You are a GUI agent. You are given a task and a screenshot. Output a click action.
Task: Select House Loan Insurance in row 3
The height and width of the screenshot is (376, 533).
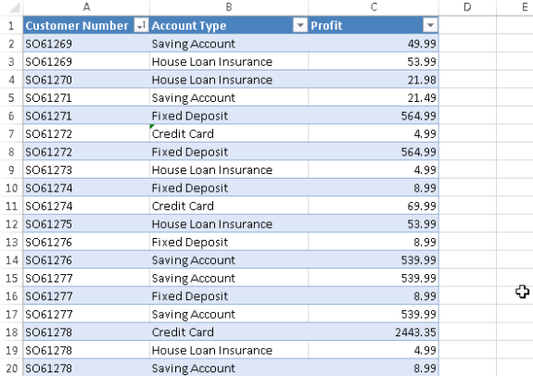pos(229,61)
